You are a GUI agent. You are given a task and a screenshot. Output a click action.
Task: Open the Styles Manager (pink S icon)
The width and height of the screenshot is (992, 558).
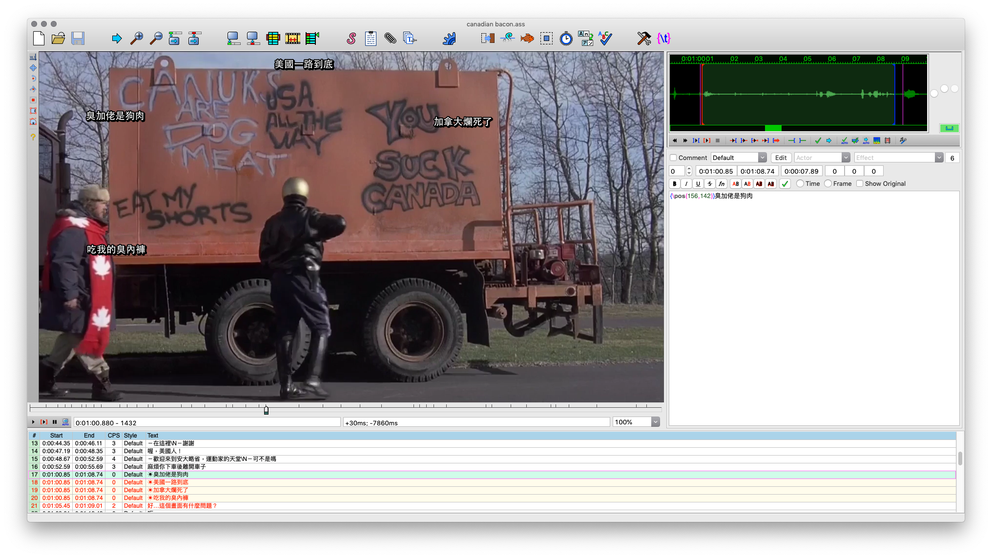tap(351, 38)
